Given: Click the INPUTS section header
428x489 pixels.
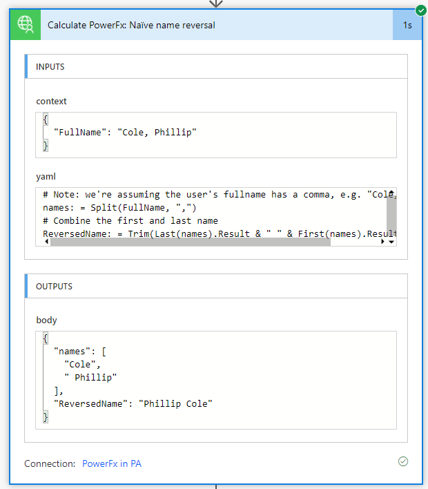Looking at the screenshot, I should (216, 66).
